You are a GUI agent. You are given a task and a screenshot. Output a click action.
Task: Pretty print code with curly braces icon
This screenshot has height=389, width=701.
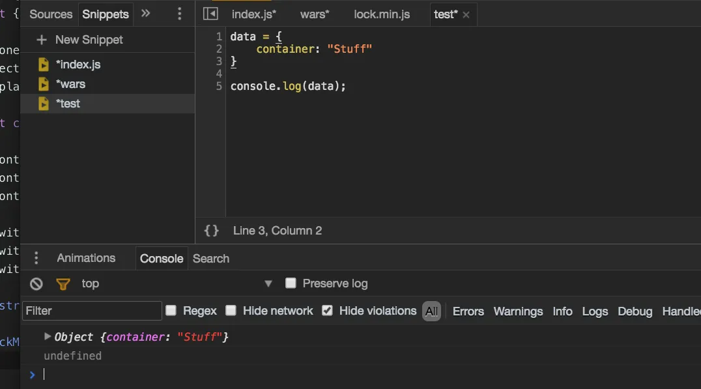[212, 231]
